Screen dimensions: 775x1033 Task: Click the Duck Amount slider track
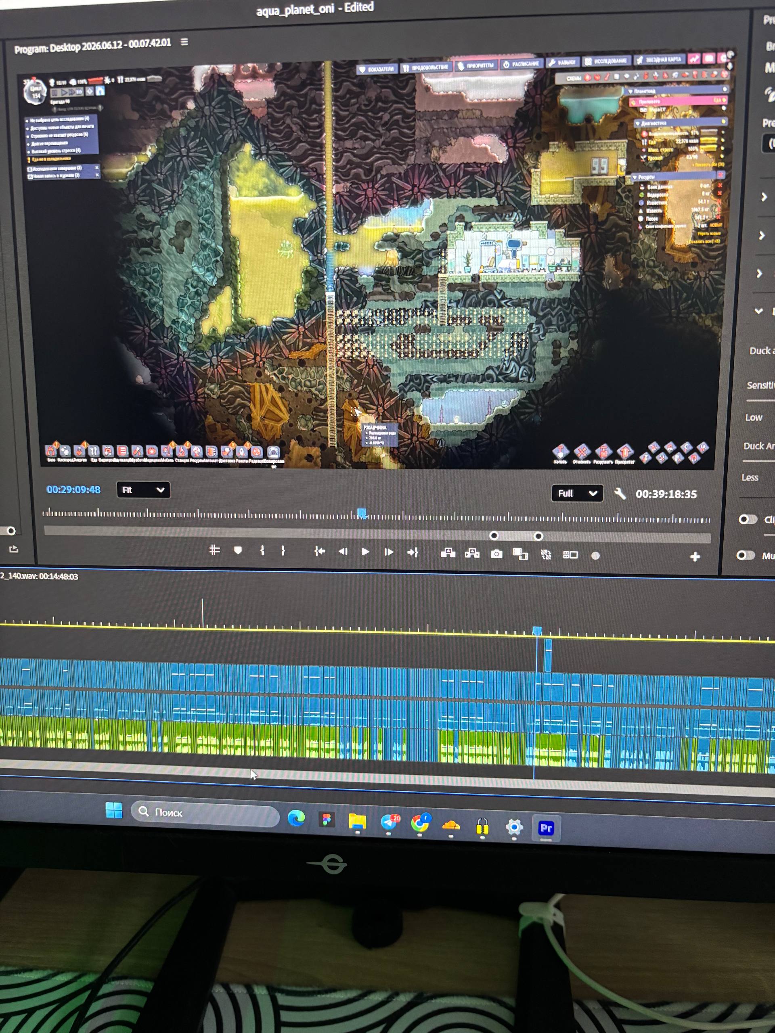point(758,461)
